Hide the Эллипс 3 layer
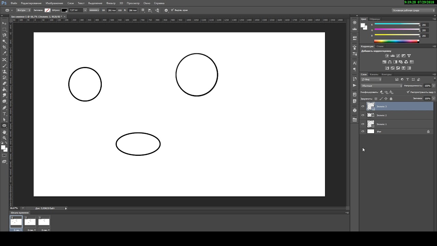Screen dimensions: 437x246 click(x=363, y=106)
